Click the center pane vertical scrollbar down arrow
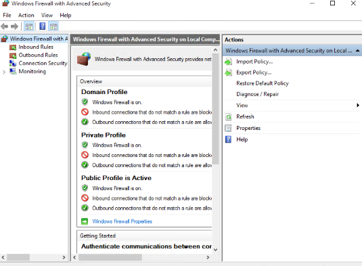The height and width of the screenshot is (266, 362). pos(215,250)
